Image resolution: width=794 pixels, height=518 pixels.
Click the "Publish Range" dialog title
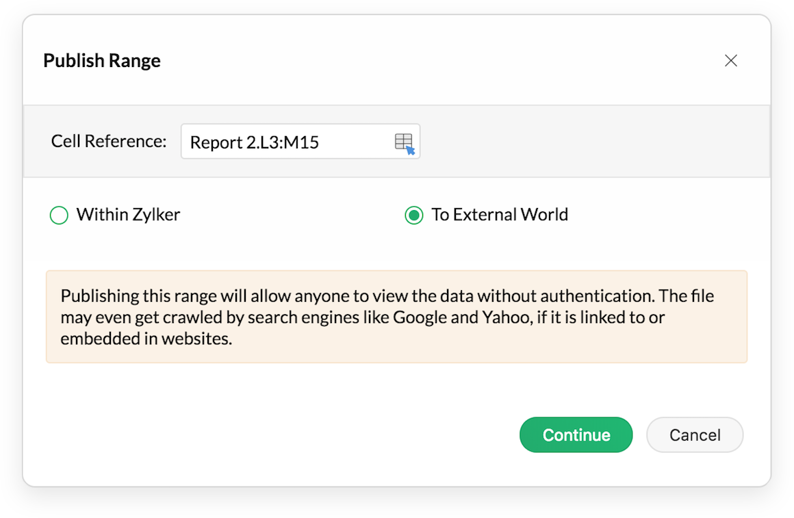102,61
